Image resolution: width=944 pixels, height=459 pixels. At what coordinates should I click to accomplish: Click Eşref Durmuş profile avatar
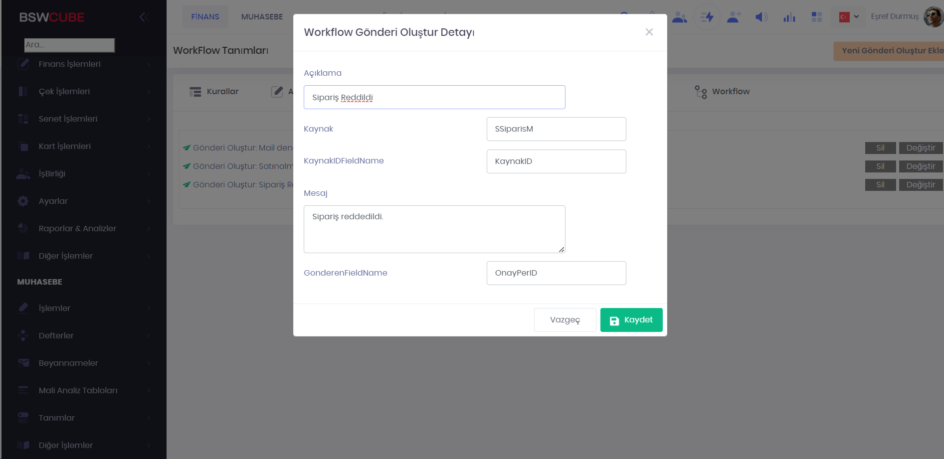tap(933, 16)
